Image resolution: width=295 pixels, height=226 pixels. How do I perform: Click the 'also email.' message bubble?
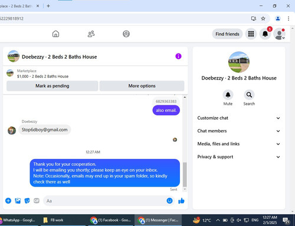166,110
